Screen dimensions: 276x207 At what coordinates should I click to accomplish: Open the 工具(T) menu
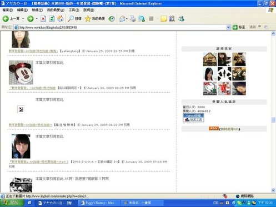click(x=74, y=10)
